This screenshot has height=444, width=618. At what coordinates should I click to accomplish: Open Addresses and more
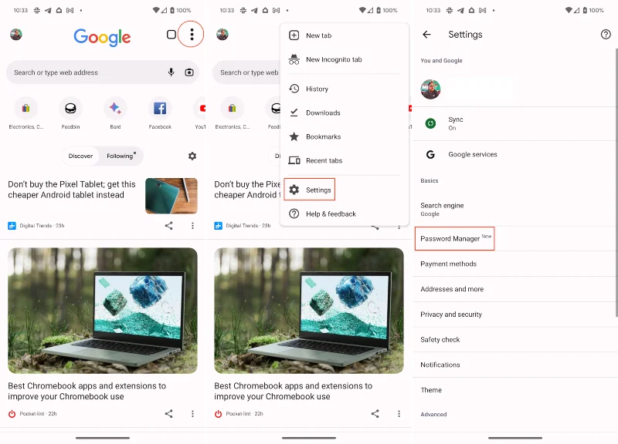pyautogui.click(x=514, y=289)
